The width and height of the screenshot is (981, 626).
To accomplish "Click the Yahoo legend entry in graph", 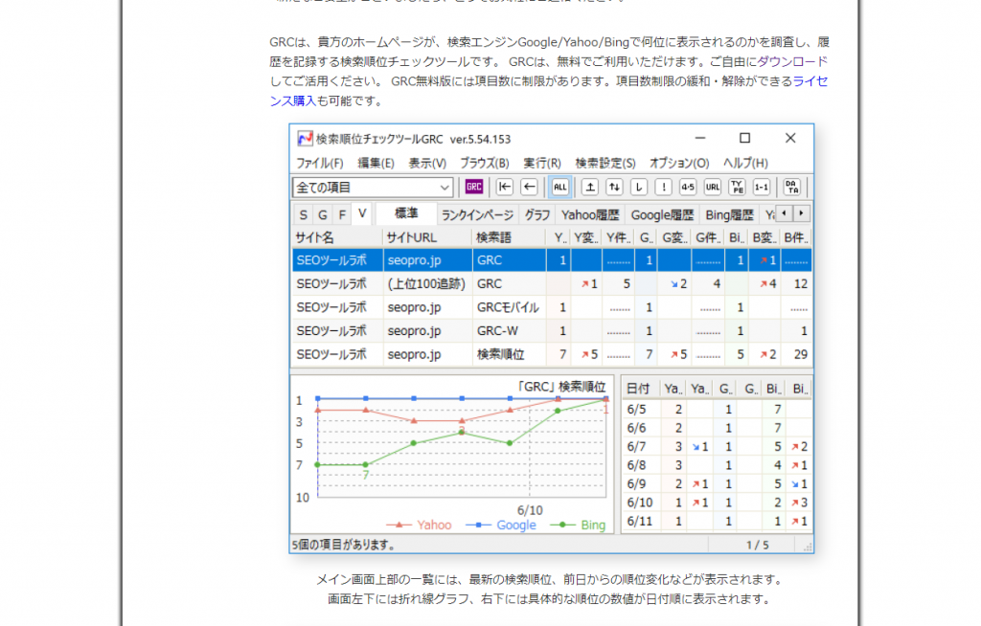I will pos(419,525).
